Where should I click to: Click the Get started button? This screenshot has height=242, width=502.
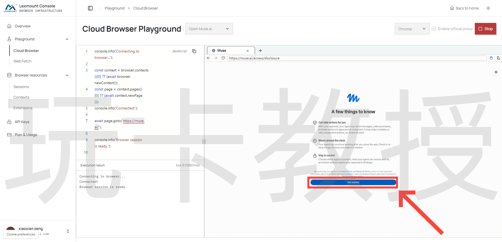pyautogui.click(x=353, y=182)
